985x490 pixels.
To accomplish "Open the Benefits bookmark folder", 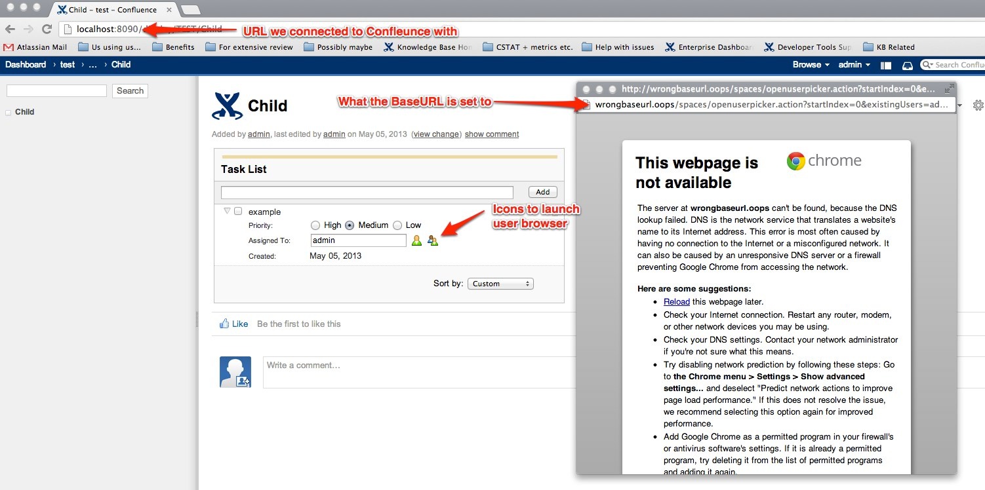I will pyautogui.click(x=173, y=47).
